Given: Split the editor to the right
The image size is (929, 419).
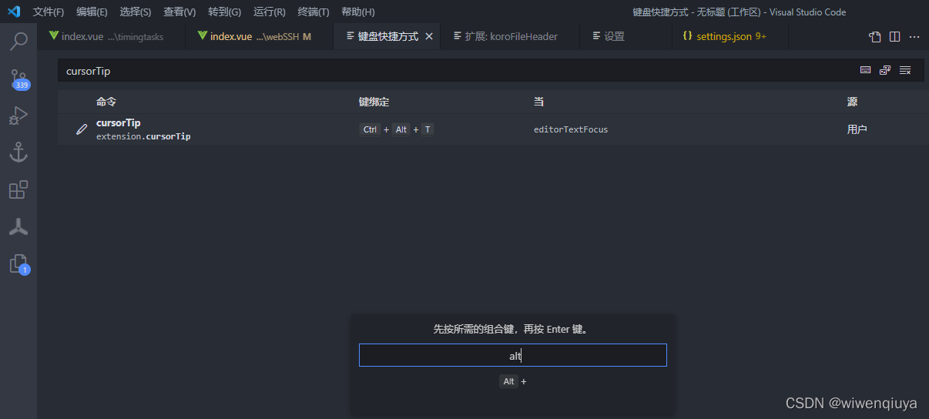Looking at the screenshot, I should click(894, 36).
